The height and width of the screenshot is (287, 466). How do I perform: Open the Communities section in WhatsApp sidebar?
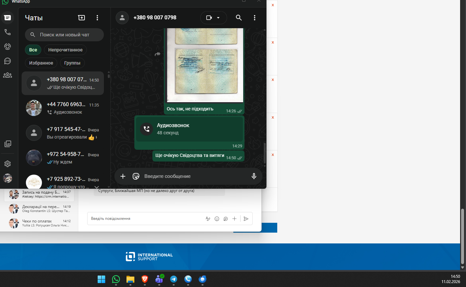pyautogui.click(x=8, y=75)
